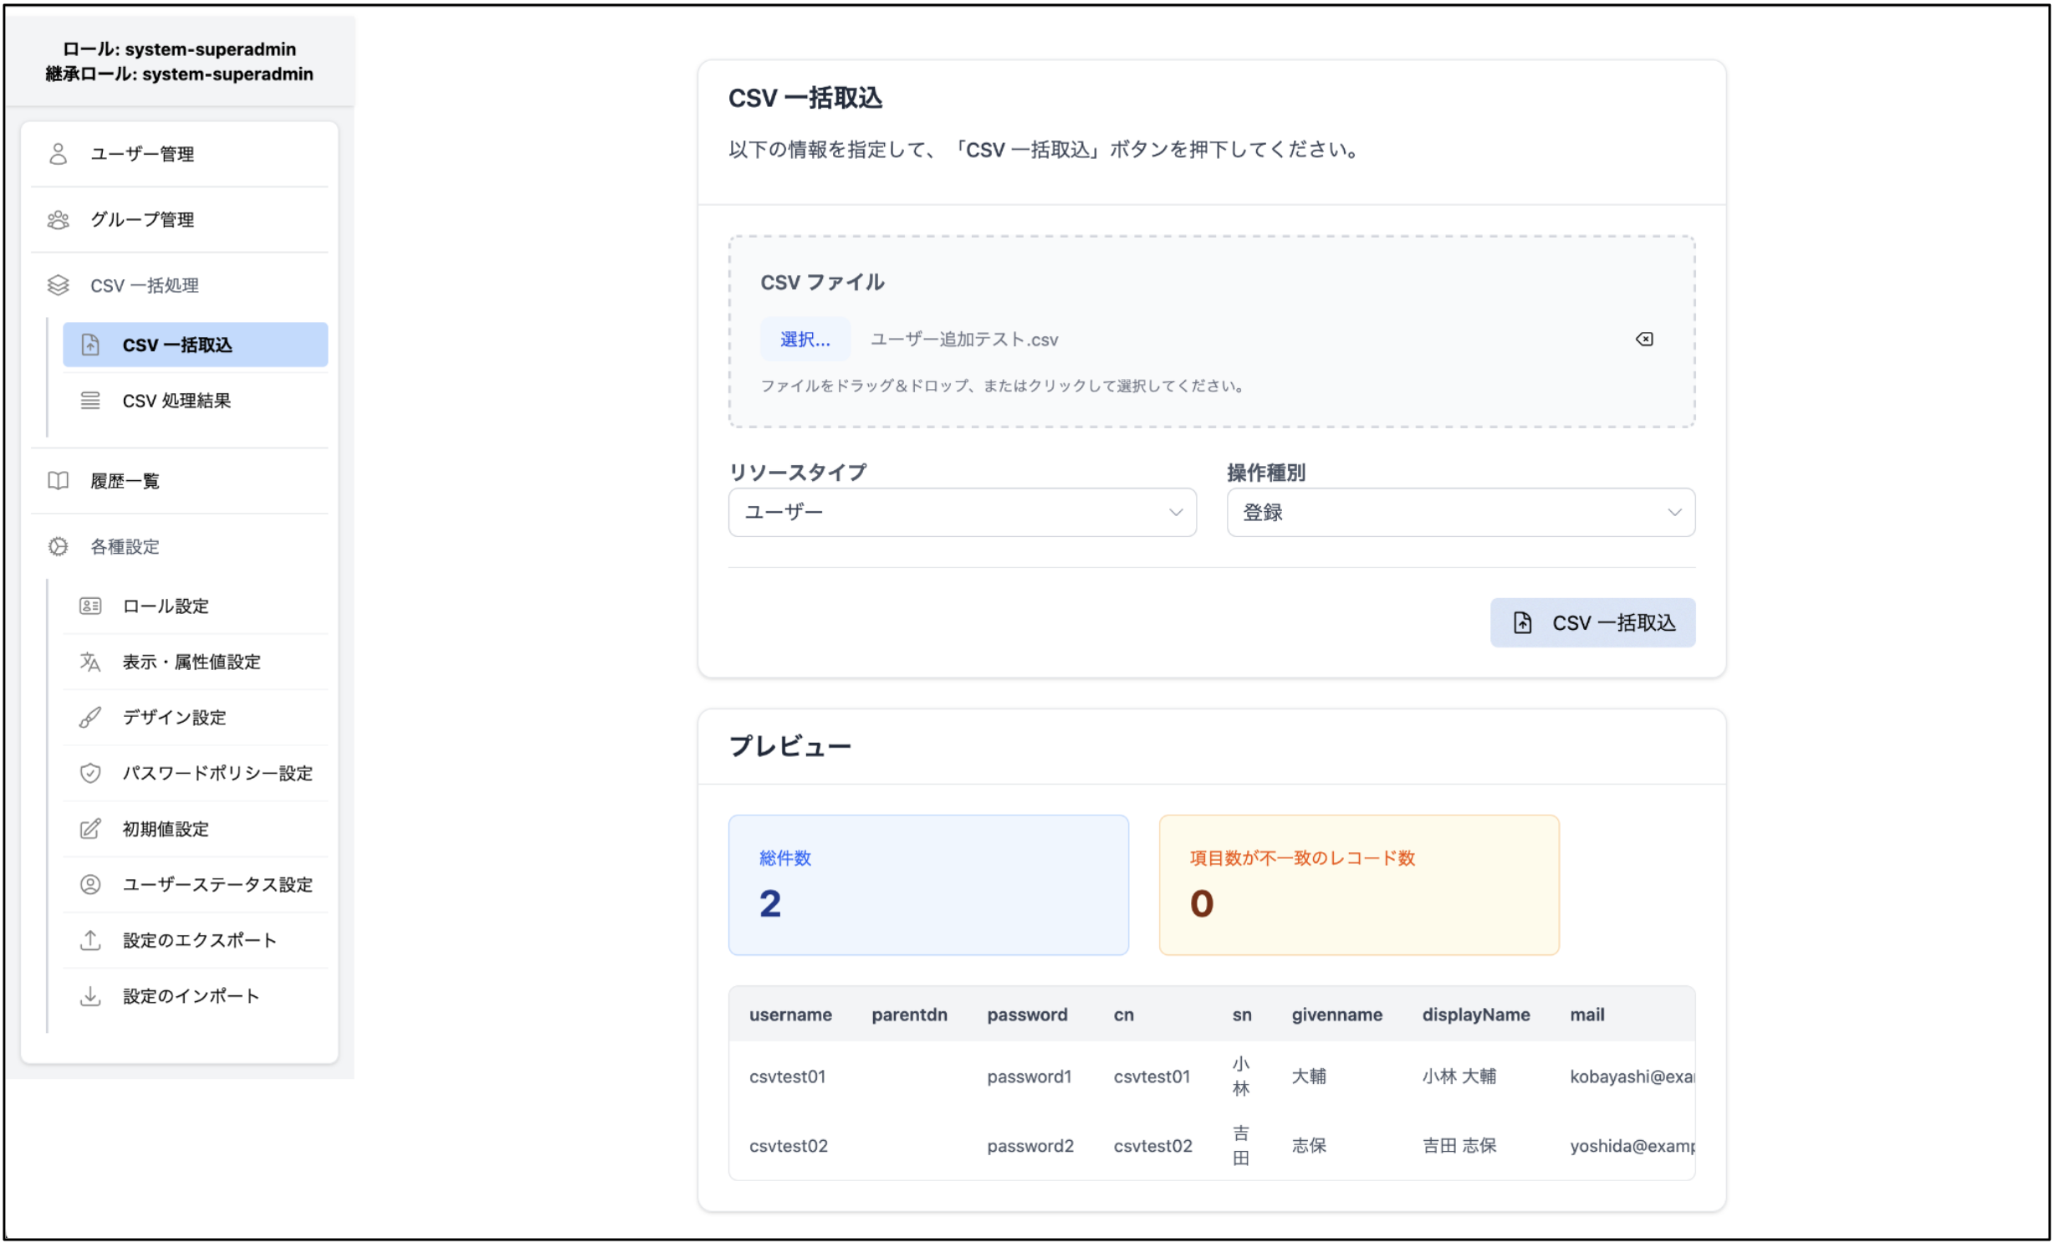Click the 各種設定 gear icon
This screenshot has height=1243, width=2054.
pyautogui.click(x=58, y=546)
